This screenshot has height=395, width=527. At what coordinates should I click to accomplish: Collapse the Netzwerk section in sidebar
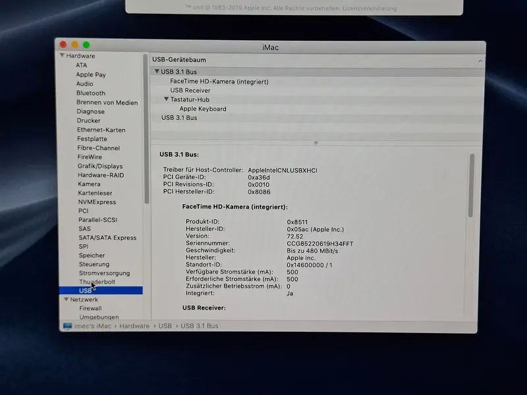tap(67, 299)
